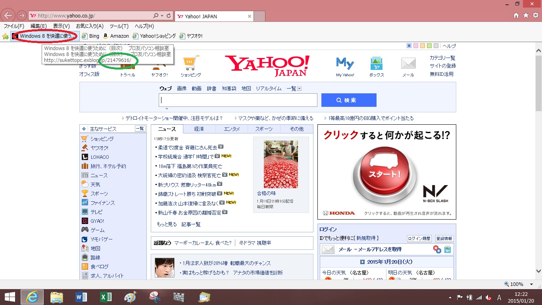542x305 pixels.
Task: Open the ヘルプ(H) menu
Action: (x=144, y=26)
